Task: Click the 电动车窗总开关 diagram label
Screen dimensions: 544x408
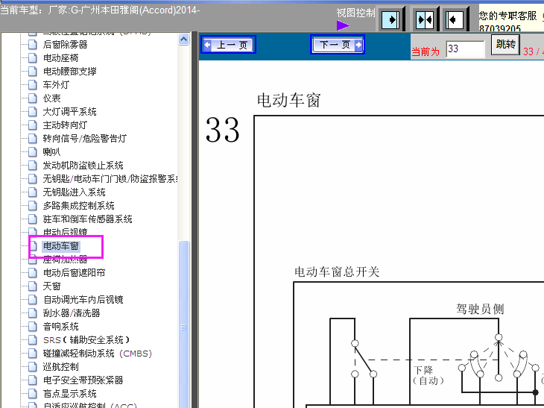Action: coord(337,272)
